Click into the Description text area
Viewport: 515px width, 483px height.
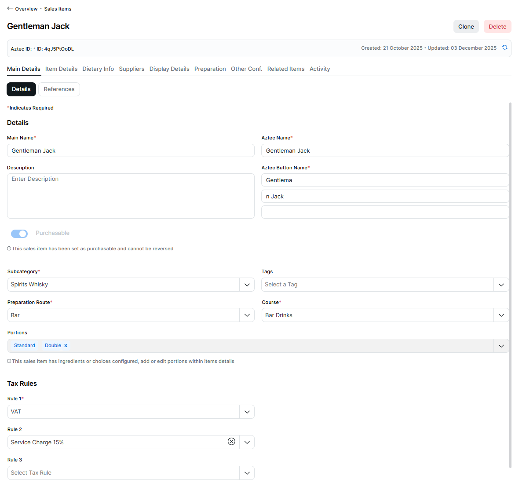131,196
